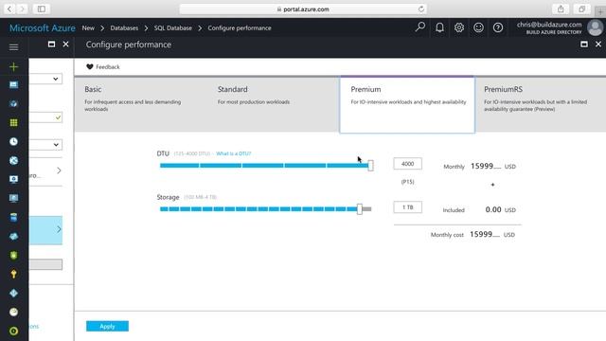This screenshot has height=341, width=606.
Task: Click the Feedback heart link
Action: coord(103,67)
